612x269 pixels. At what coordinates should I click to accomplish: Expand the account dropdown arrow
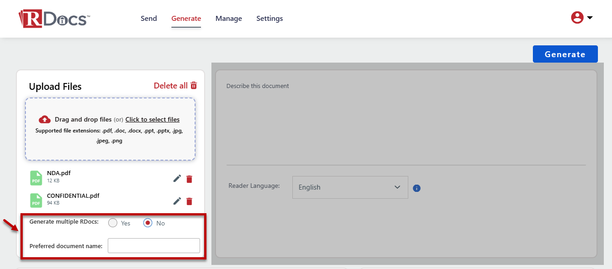[590, 18]
